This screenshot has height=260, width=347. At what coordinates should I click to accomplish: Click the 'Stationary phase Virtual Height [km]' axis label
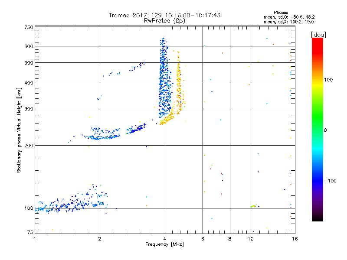[x=19, y=130]
